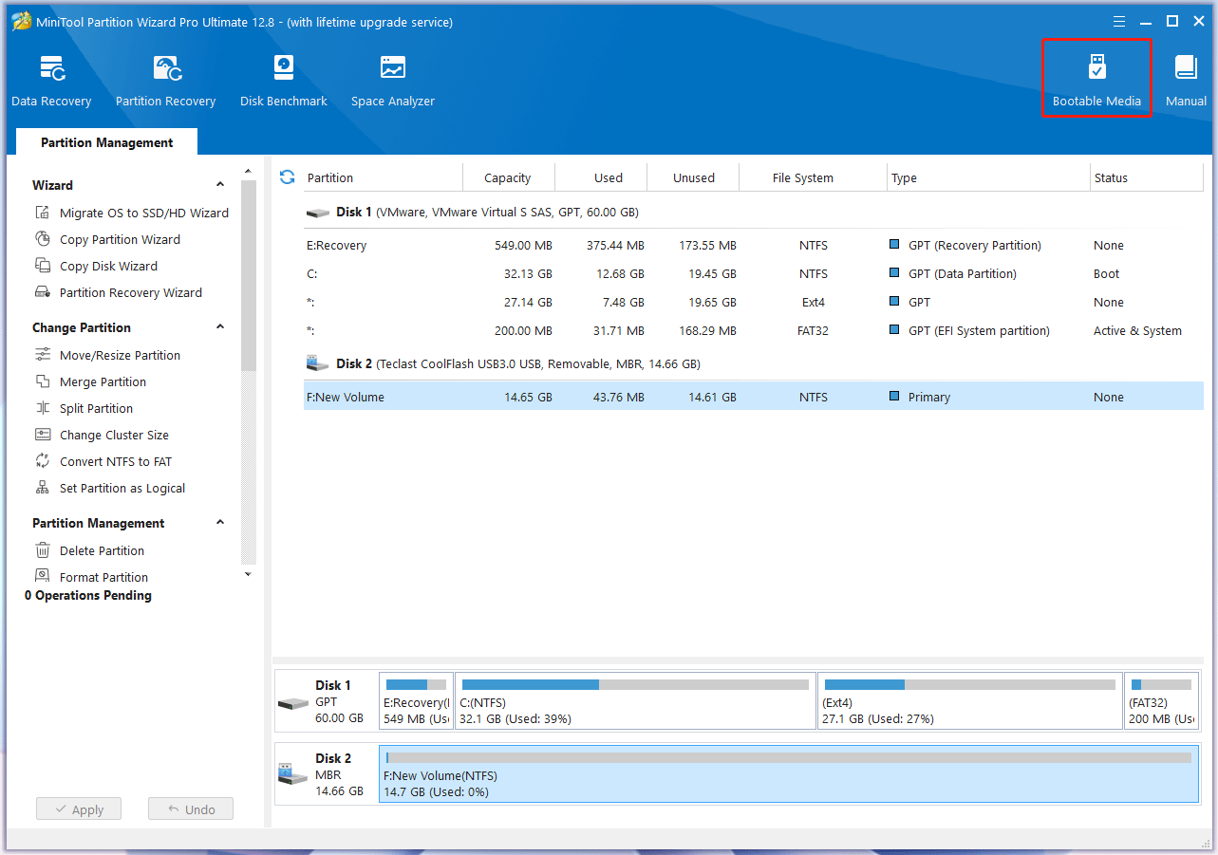This screenshot has height=855, width=1218.
Task: Select the FAT32 EFI System partition row
Action: (754, 330)
